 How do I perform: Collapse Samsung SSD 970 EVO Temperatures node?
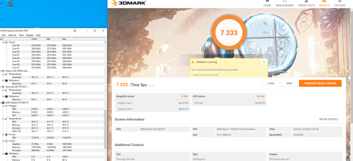point(3,90)
